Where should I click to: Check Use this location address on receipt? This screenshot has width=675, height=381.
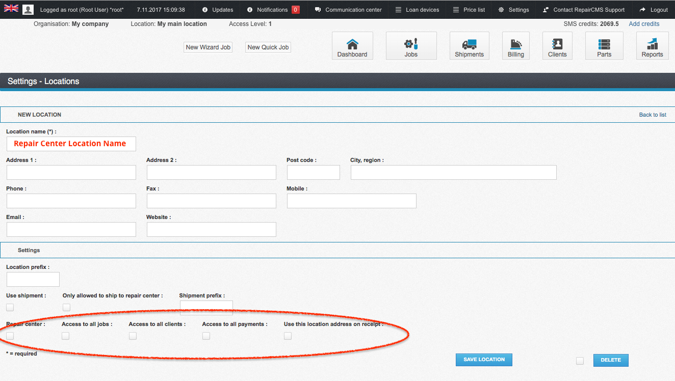point(288,336)
